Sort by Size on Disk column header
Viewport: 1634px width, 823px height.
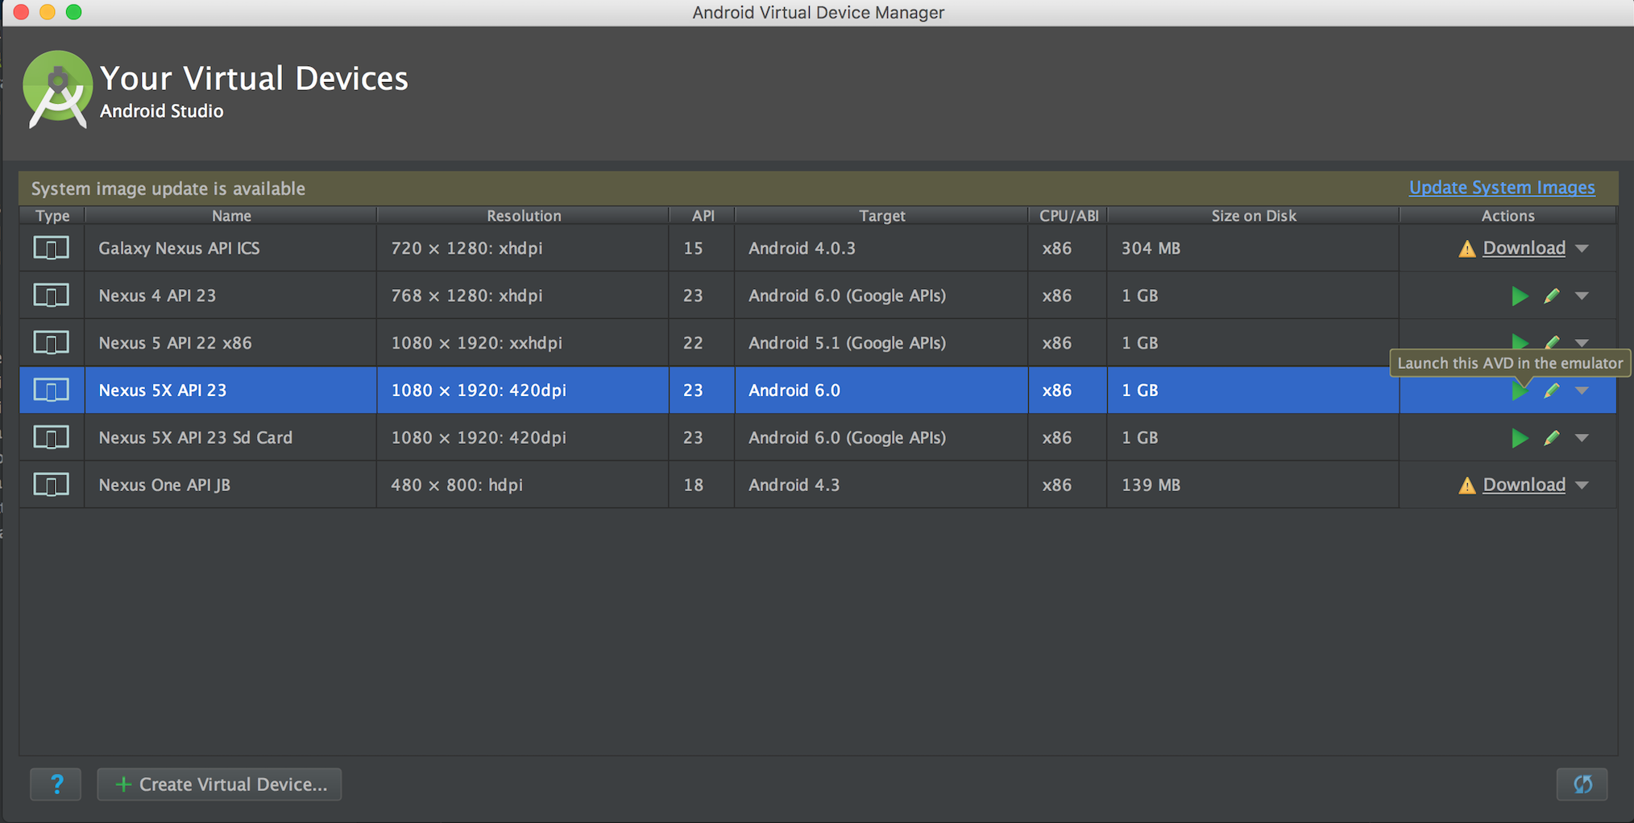pyautogui.click(x=1254, y=216)
